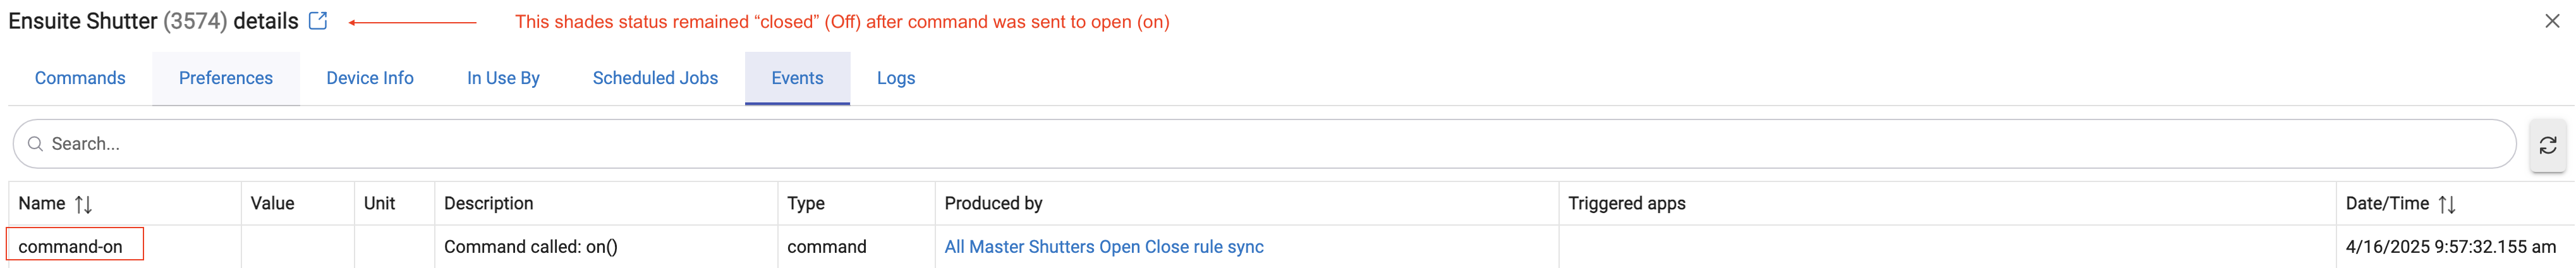This screenshot has width=2576, height=268.
Task: Click the Triggered apps column header
Action: pyautogui.click(x=1626, y=203)
